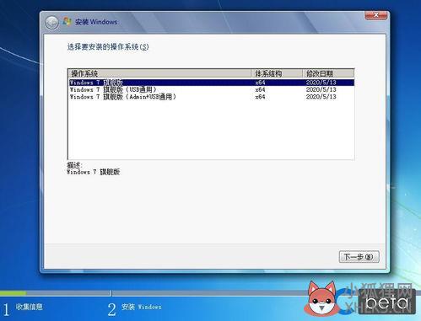This screenshot has height=321, width=421.
Task: Select Windows 7 旗舰版（Admin+USB通用）entry
Action: pos(123,97)
